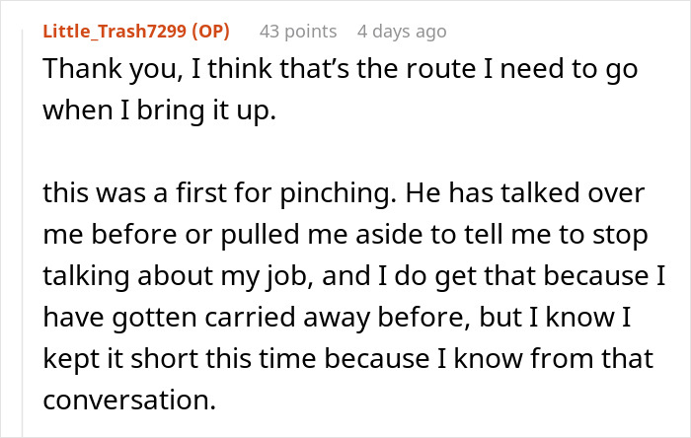Click the 4 days ago timestamp
This screenshot has height=438, width=691.
tap(402, 32)
